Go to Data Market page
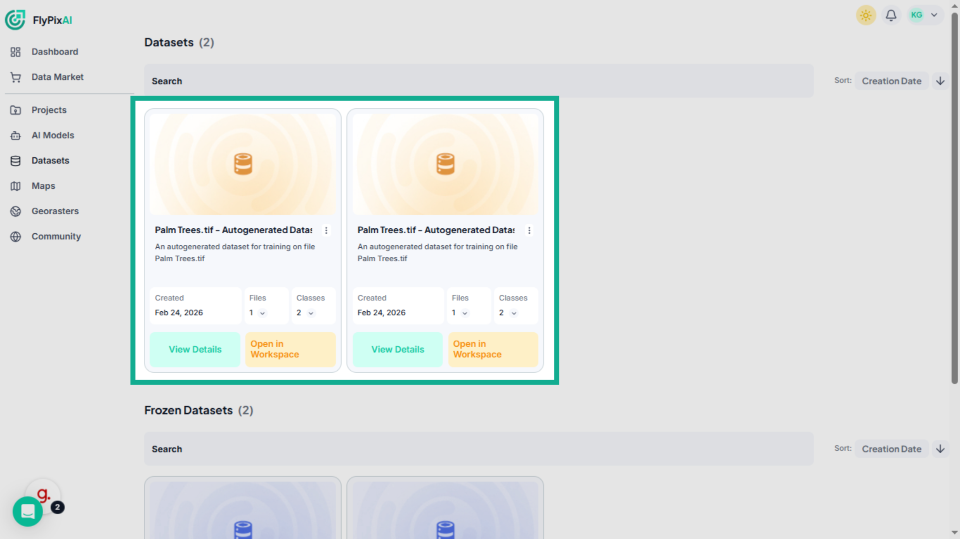The height and width of the screenshot is (539, 960). point(57,77)
